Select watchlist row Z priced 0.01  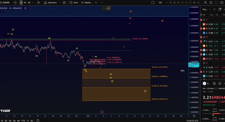(213, 41)
